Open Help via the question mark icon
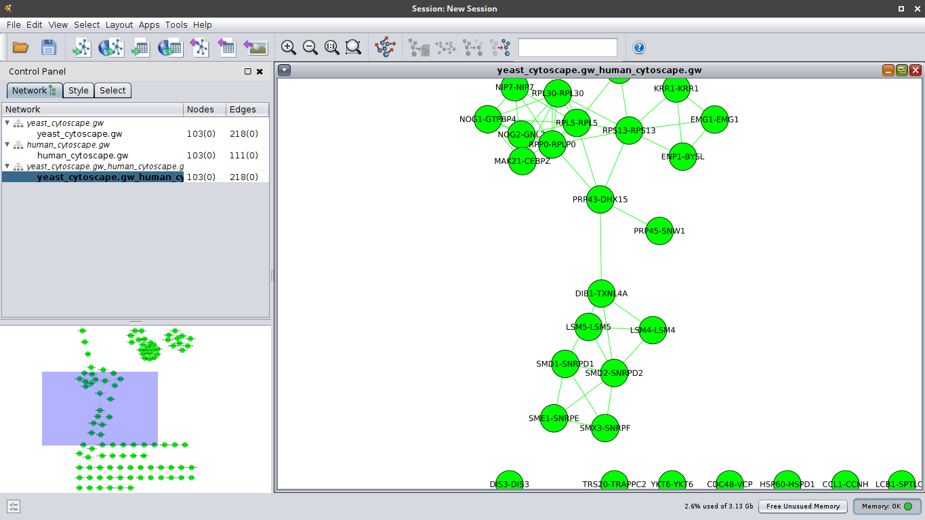The height and width of the screenshot is (520, 925). pyautogui.click(x=638, y=47)
